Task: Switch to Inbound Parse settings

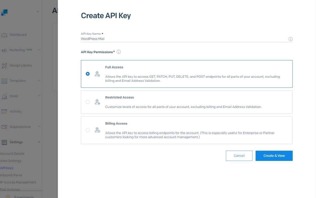Action: tap(11, 175)
